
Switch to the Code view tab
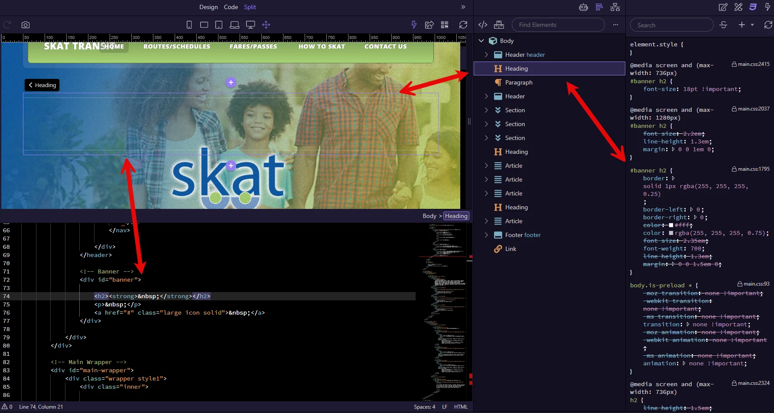tap(231, 7)
